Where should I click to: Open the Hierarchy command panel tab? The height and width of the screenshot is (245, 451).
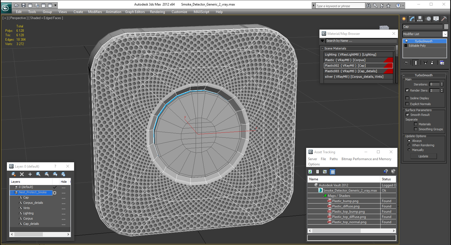[x=420, y=19]
